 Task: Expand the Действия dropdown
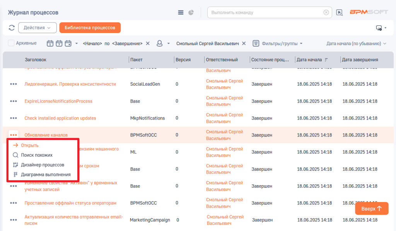pos(38,28)
